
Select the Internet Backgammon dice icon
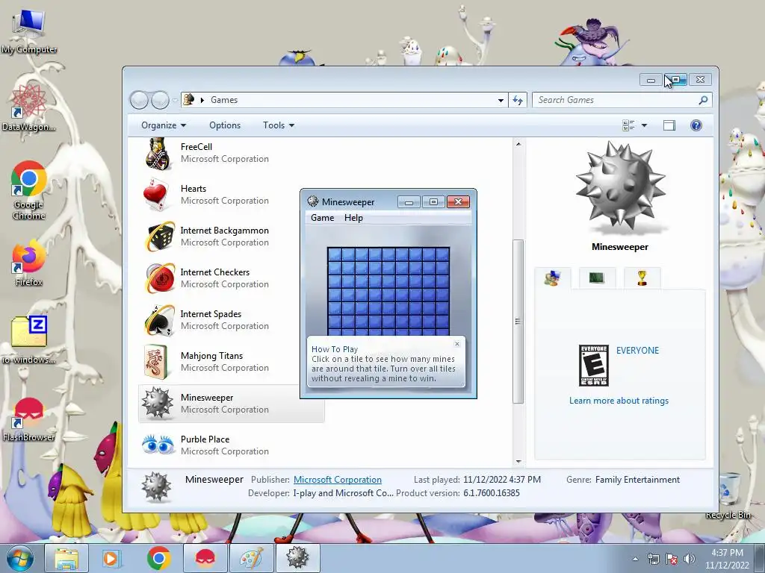(x=158, y=237)
